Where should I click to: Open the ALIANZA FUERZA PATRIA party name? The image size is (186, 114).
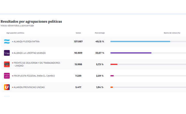click(x=27, y=42)
